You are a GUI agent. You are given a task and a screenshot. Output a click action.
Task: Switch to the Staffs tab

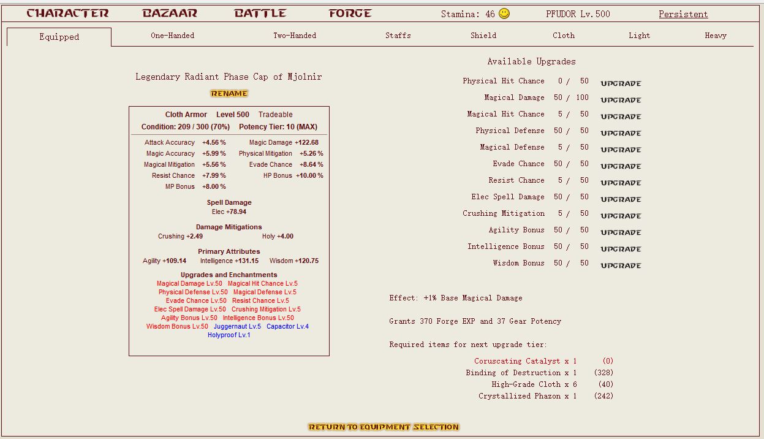click(398, 36)
